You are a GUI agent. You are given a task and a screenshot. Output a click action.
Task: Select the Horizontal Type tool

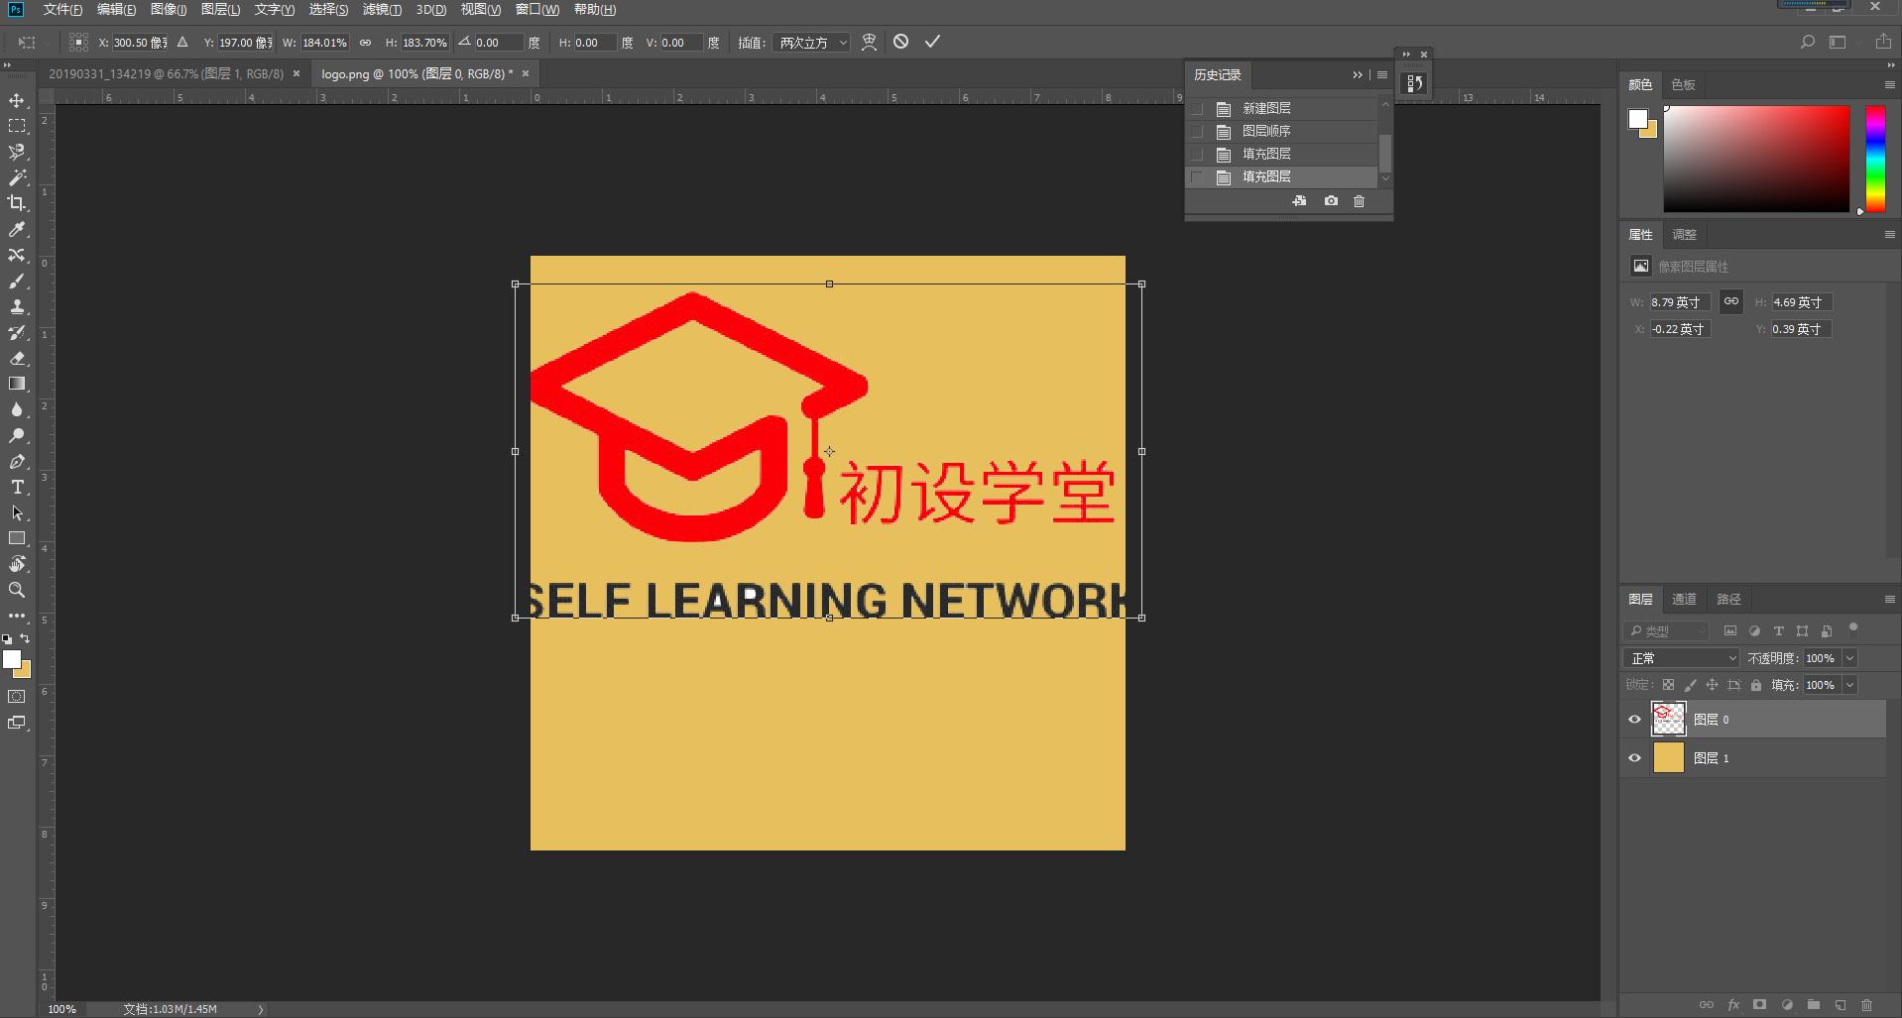tap(17, 487)
